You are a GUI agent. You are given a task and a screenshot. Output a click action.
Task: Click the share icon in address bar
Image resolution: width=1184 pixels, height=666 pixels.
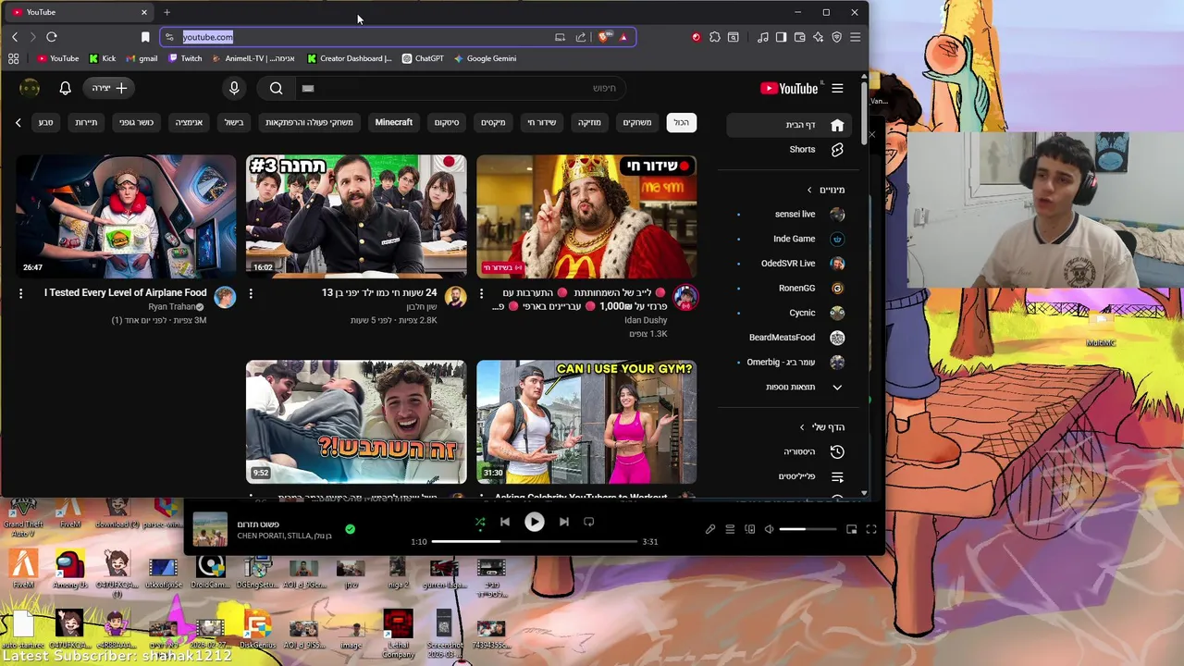coord(581,37)
